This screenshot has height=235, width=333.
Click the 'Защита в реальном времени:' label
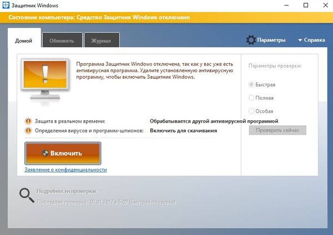(x=70, y=121)
